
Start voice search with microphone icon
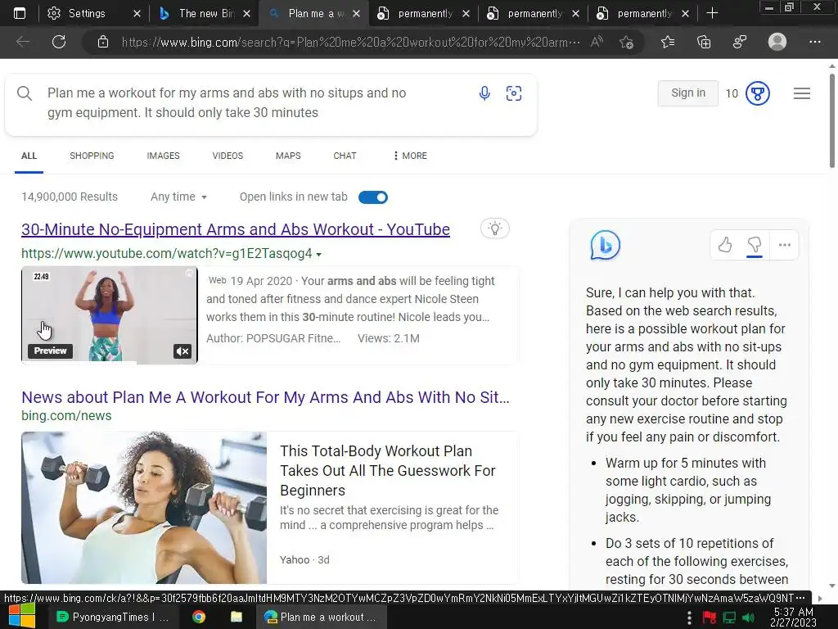point(484,93)
